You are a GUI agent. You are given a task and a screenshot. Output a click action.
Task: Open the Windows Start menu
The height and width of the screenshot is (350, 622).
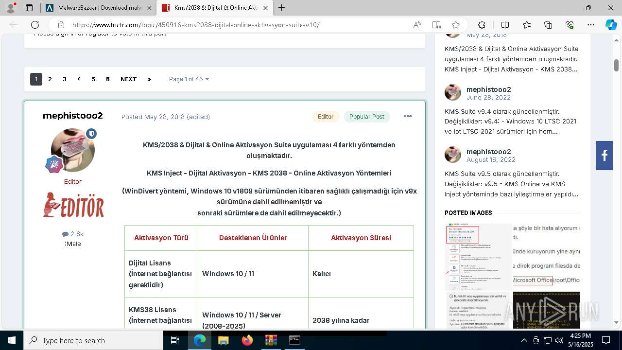tap(11, 340)
